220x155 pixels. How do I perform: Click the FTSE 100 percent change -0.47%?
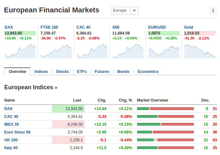pyautogui.click(x=60, y=38)
